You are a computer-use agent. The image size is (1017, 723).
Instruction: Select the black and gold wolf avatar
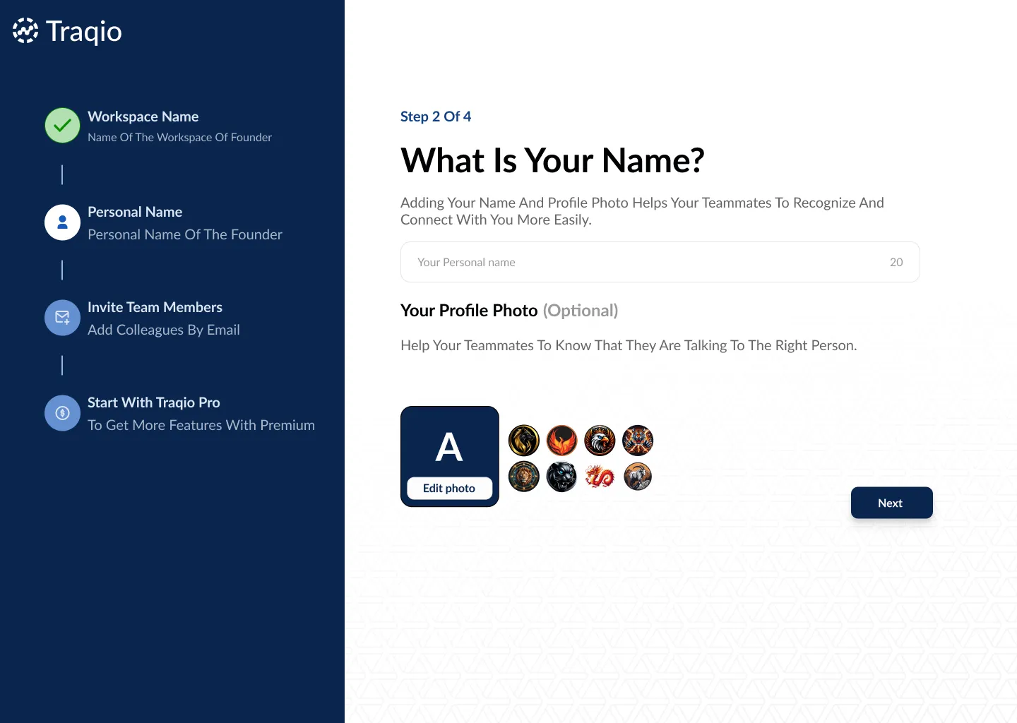click(x=524, y=441)
